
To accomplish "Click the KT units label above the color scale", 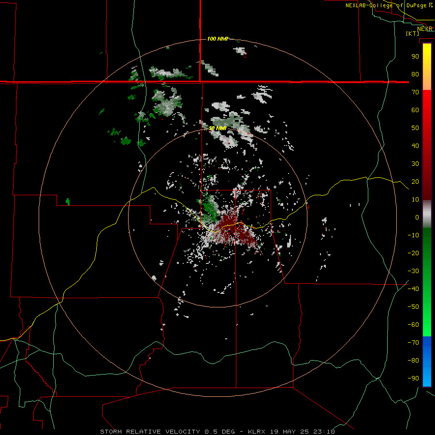I will coord(413,33).
